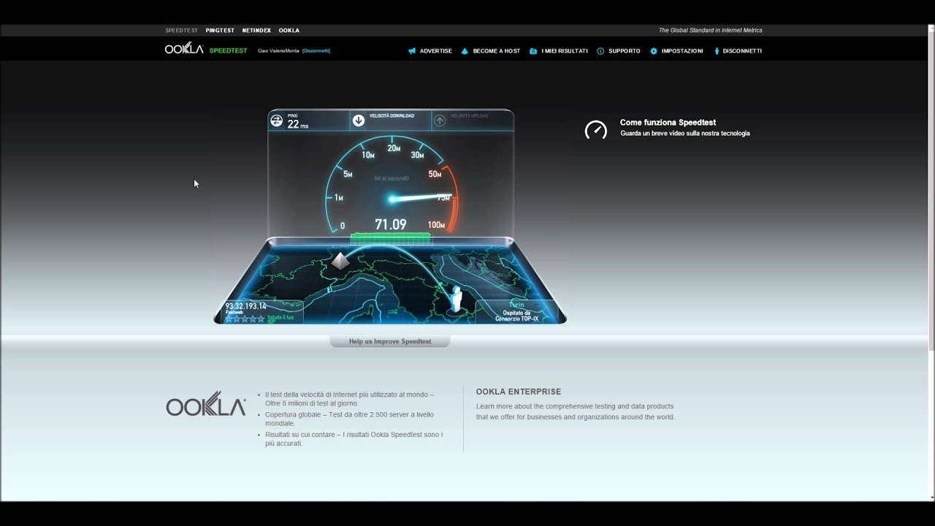Open the Netindex top tab
The image size is (935, 526).
click(256, 31)
